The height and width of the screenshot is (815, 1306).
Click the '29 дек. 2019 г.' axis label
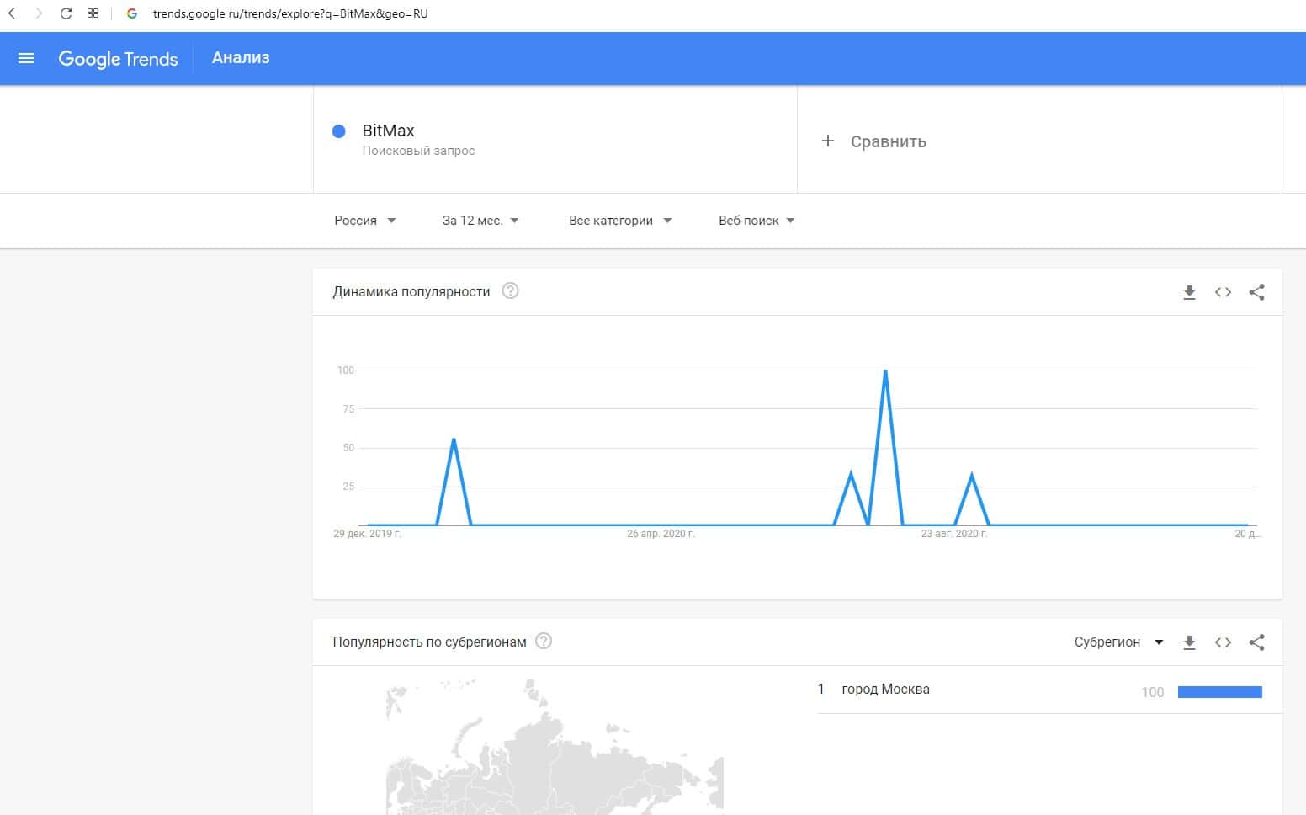tap(368, 534)
